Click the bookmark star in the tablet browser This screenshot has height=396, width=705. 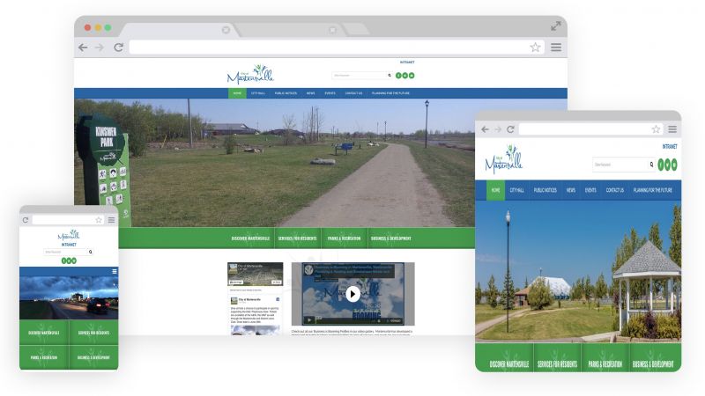coord(656,129)
